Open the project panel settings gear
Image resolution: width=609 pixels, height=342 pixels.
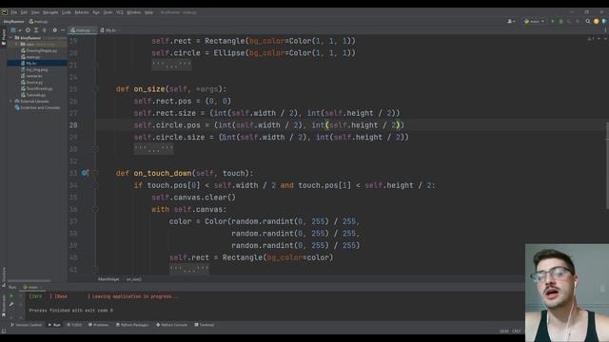click(55, 29)
